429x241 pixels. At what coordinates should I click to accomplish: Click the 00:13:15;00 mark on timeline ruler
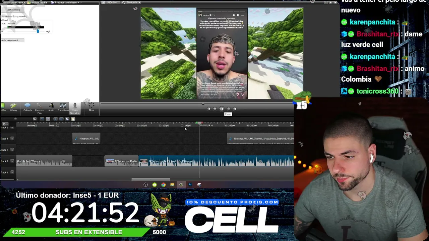tap(230, 126)
